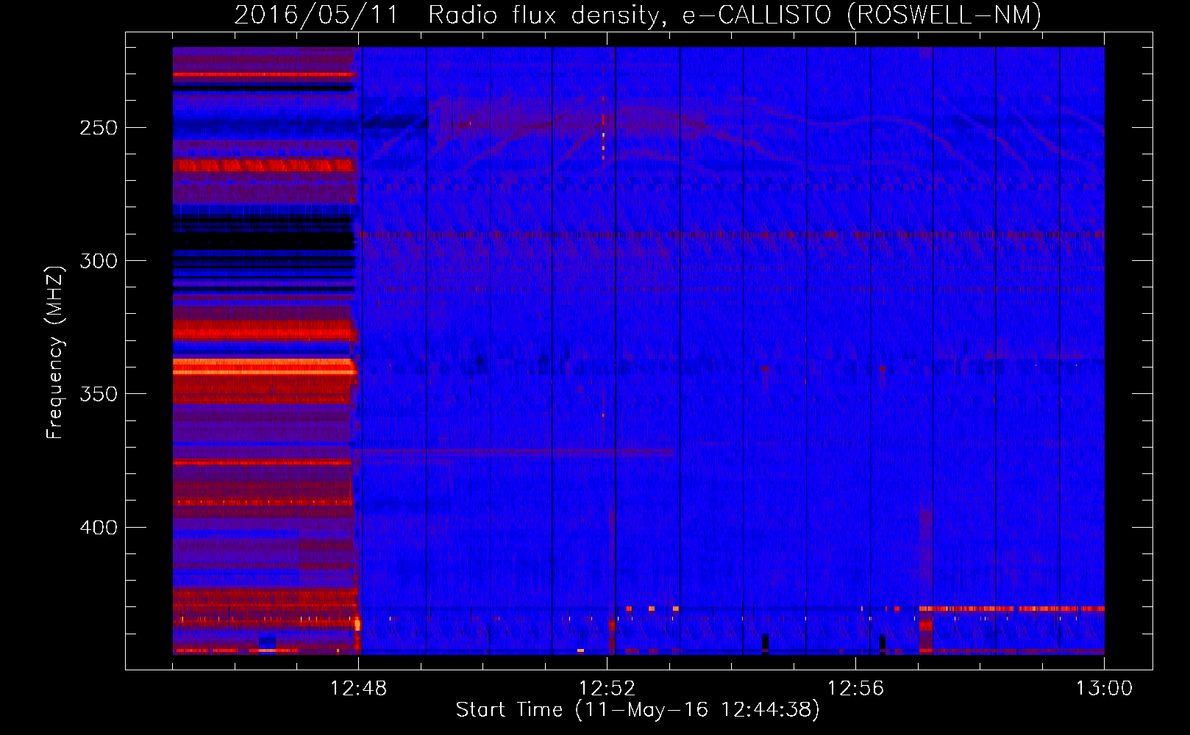The height and width of the screenshot is (735, 1190).
Task: Click the 'Frequency (MHZ)' axis label
Action: click(x=55, y=352)
